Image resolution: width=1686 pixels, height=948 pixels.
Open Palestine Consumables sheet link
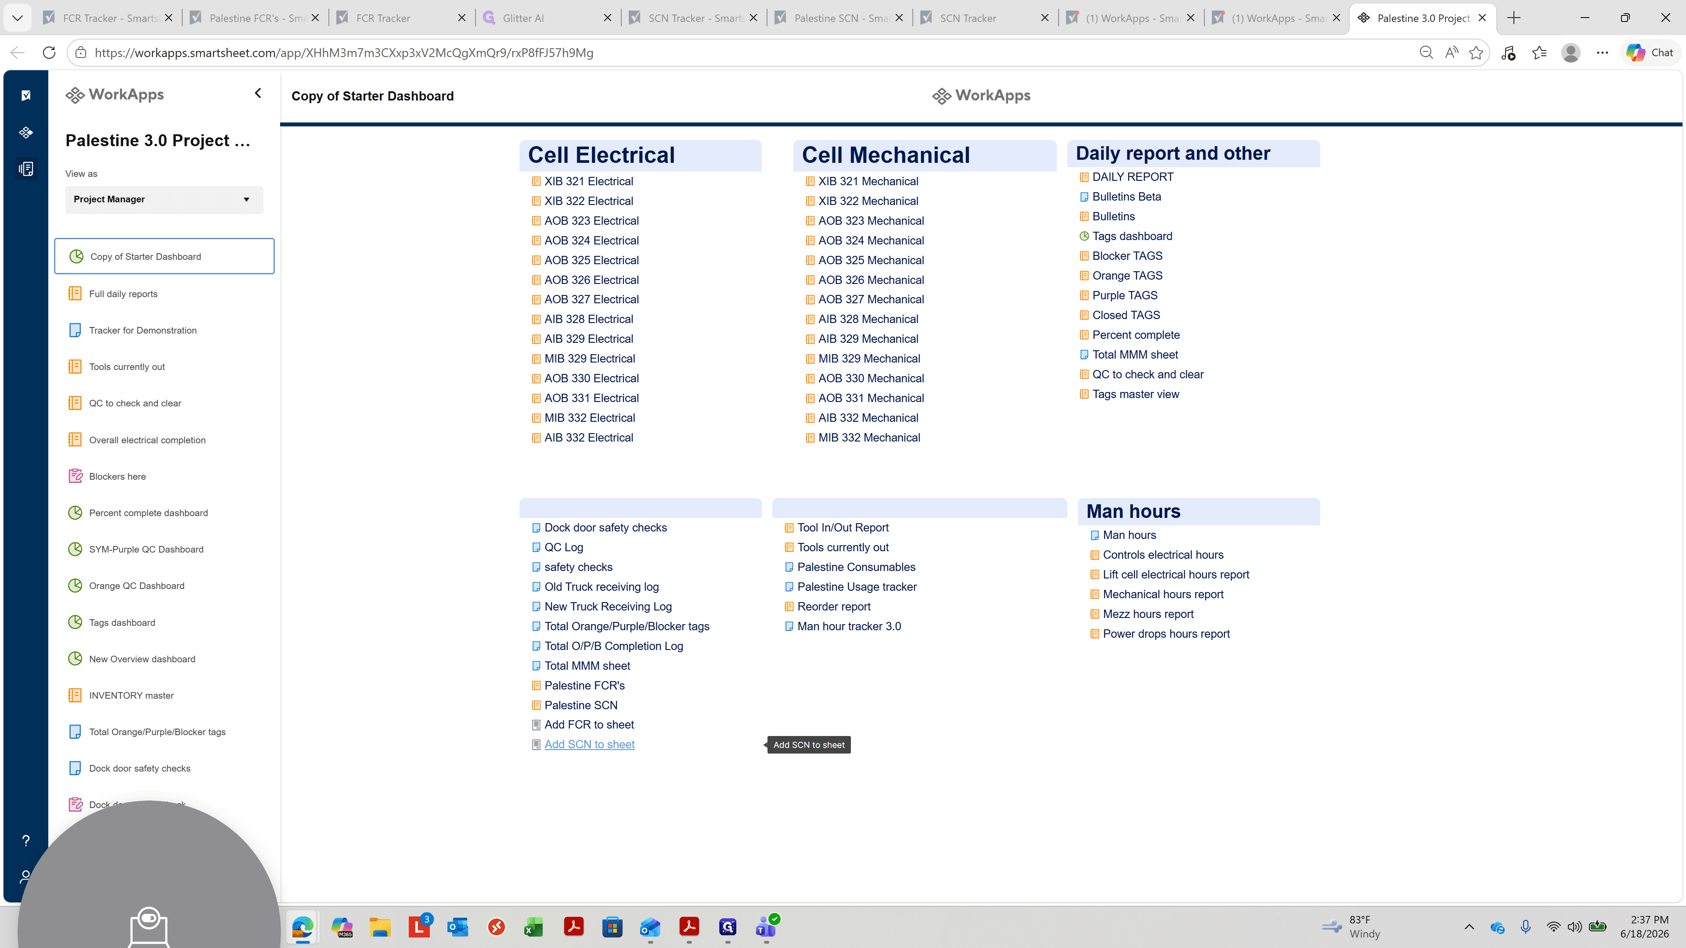[856, 567]
